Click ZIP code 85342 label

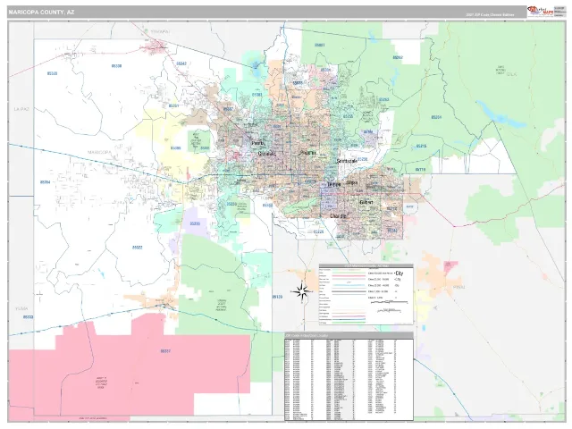click(181, 63)
